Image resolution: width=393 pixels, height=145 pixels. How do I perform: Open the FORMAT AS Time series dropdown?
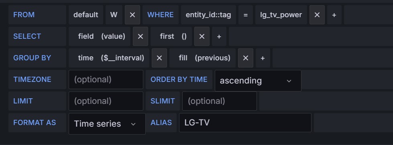coord(107,124)
